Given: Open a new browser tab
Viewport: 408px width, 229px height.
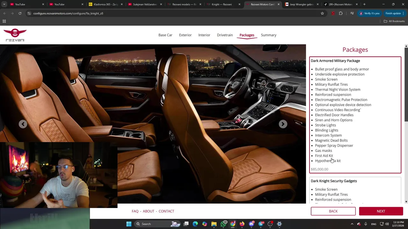Looking at the screenshot, I should (x=364, y=4).
